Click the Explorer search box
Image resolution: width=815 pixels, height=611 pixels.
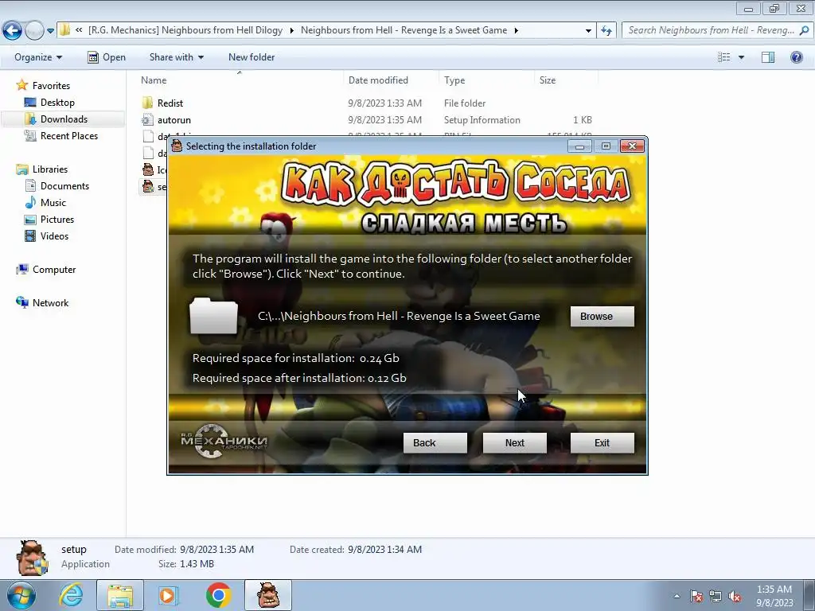pos(709,30)
